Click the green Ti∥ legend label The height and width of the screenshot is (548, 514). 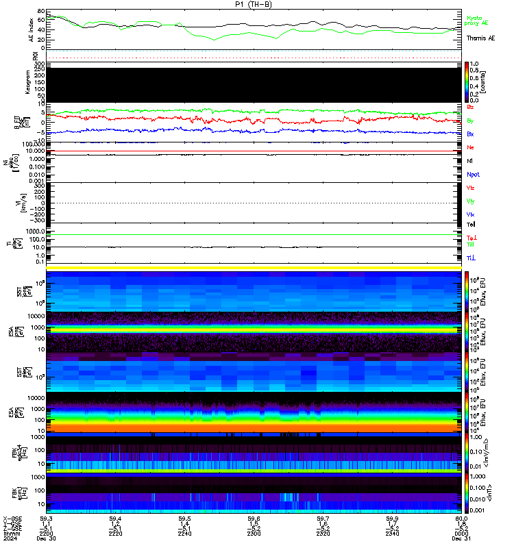pyautogui.click(x=470, y=245)
